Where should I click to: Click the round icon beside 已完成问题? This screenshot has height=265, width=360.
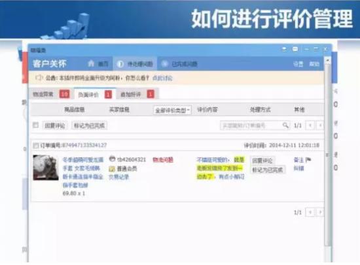pos(164,64)
